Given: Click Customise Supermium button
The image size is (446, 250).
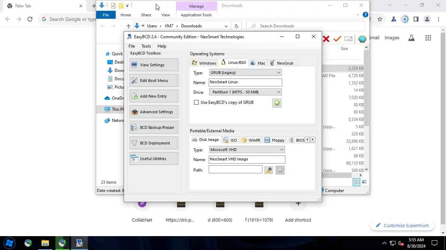Looking at the screenshot, I should pos(402,225).
